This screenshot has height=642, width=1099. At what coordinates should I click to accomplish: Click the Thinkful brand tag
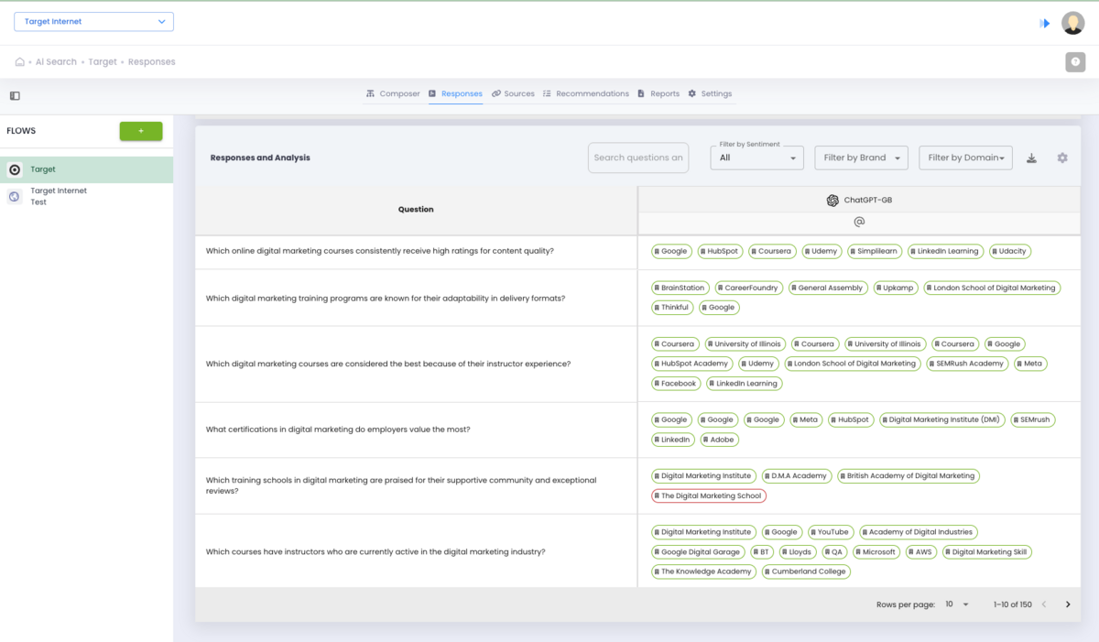[x=673, y=308]
